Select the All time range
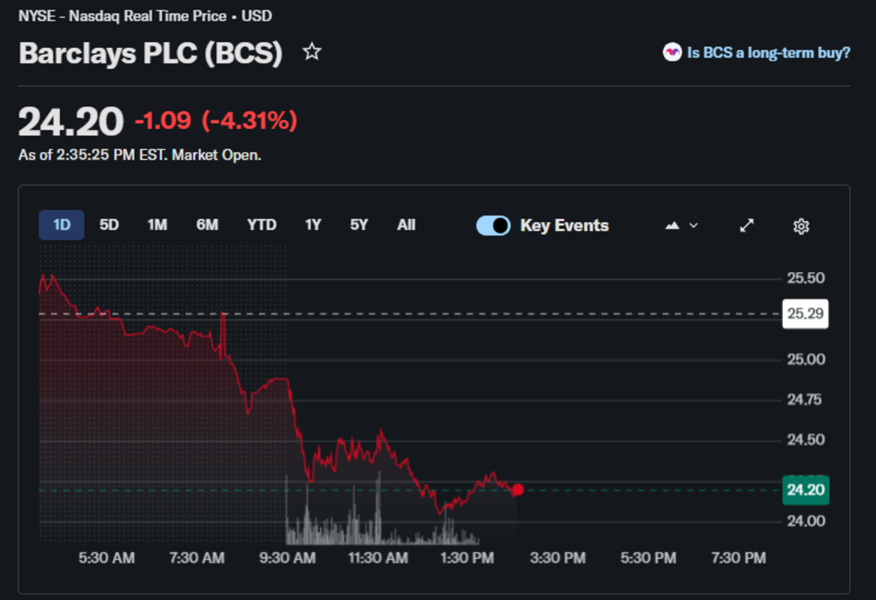 (x=406, y=225)
